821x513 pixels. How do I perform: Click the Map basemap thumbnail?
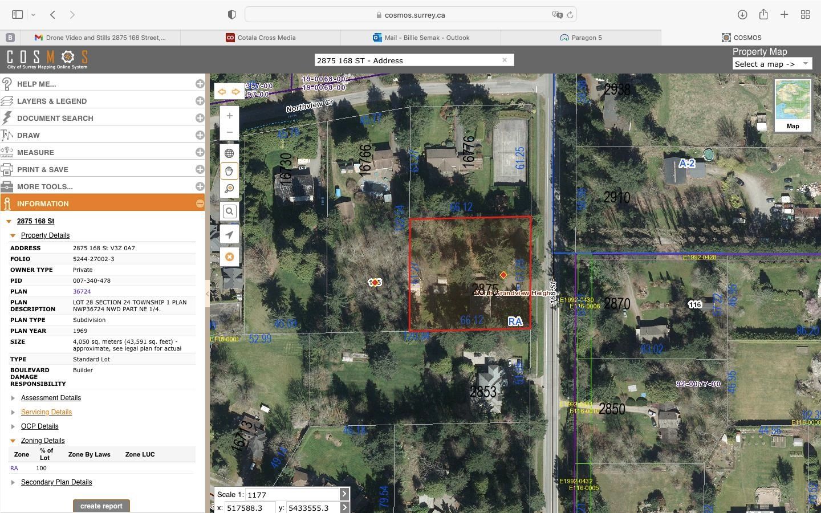coord(792,105)
